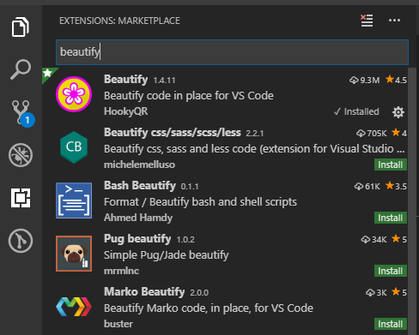Viewport: 419px width, 335px height.
Task: Click description 'Simple Pug/Jade beautify'
Action: tap(167, 255)
